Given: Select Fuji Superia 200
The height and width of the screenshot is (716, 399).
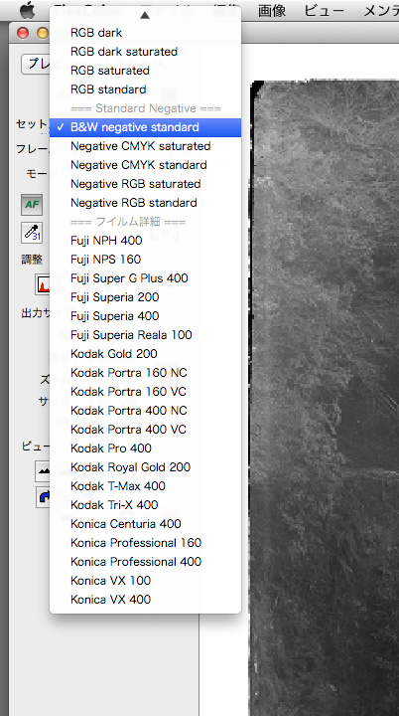Looking at the screenshot, I should pyautogui.click(x=145, y=297).
